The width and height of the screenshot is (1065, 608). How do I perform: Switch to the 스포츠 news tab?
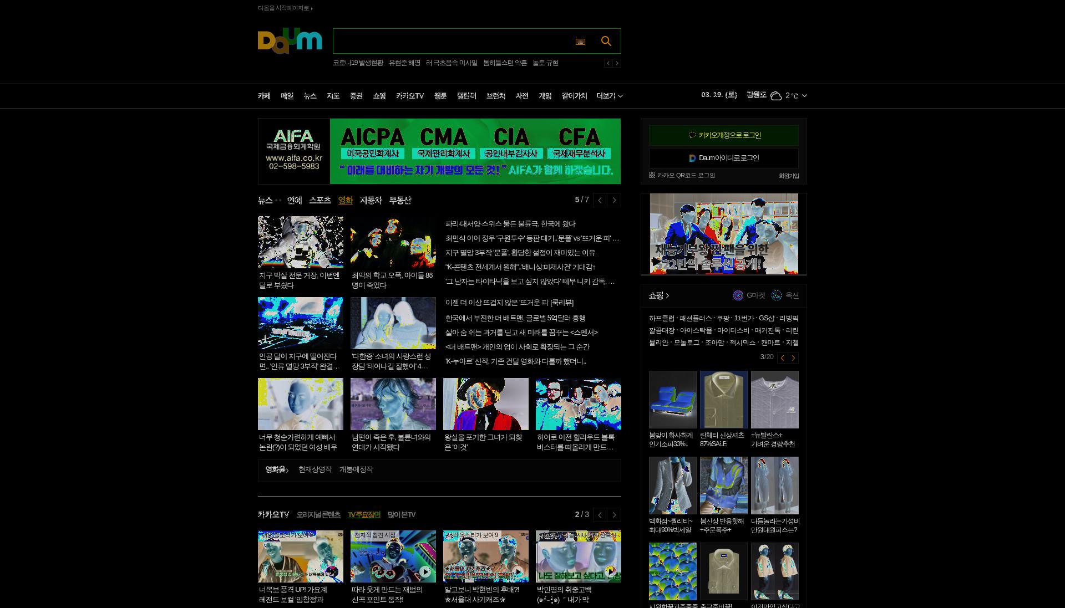click(320, 200)
